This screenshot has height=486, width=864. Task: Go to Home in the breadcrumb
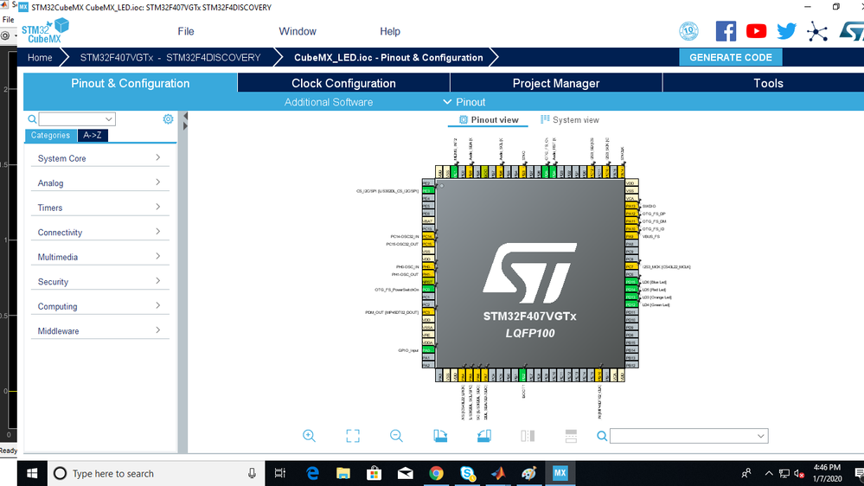click(x=41, y=57)
